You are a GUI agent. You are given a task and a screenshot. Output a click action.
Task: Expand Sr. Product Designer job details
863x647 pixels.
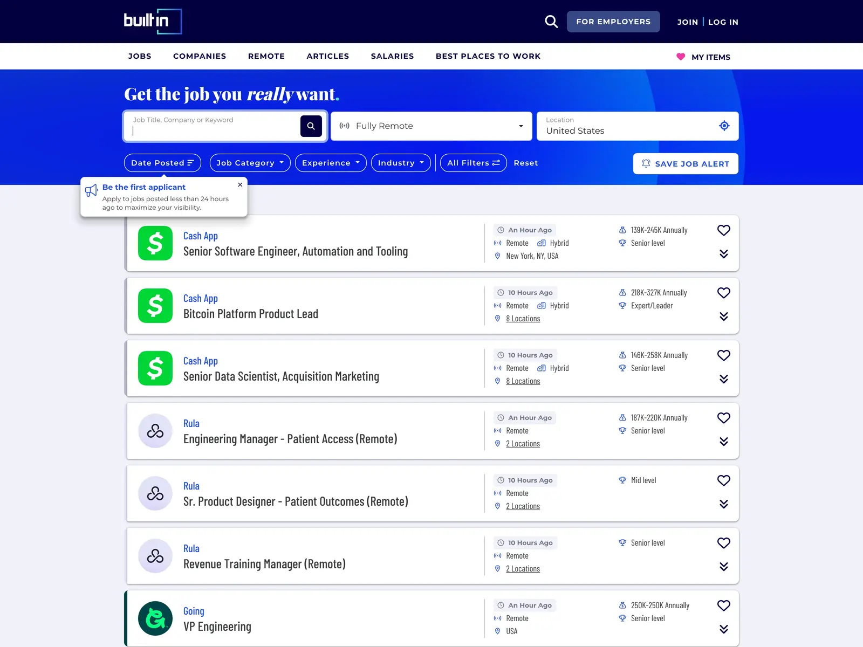point(724,504)
